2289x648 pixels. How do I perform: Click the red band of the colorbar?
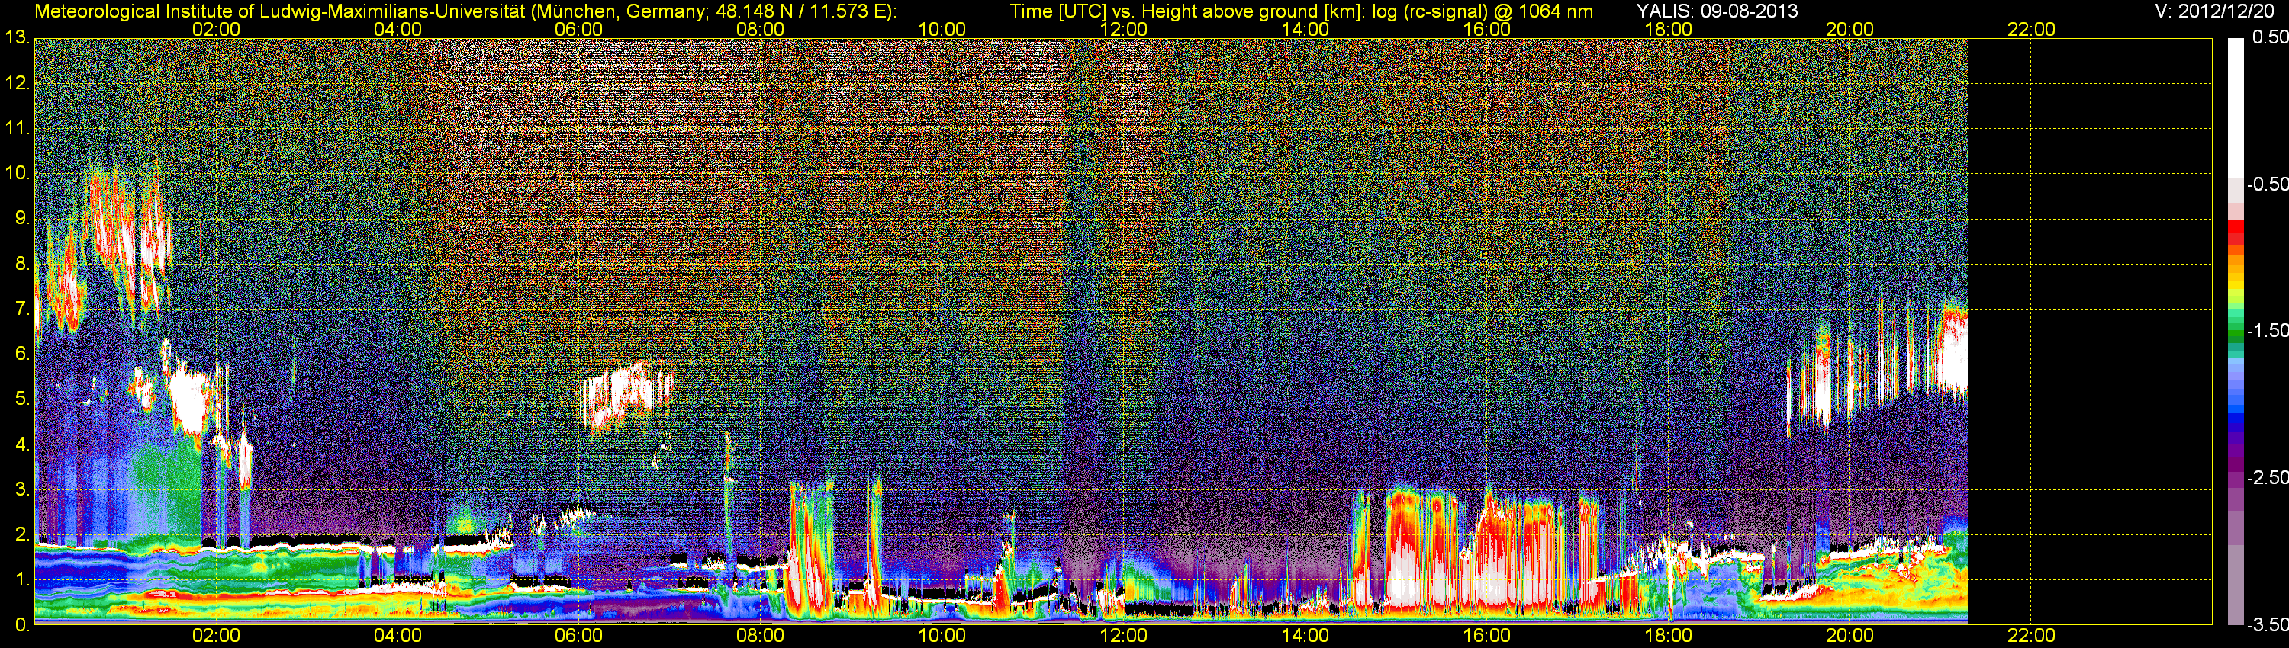pyautogui.click(x=2235, y=231)
